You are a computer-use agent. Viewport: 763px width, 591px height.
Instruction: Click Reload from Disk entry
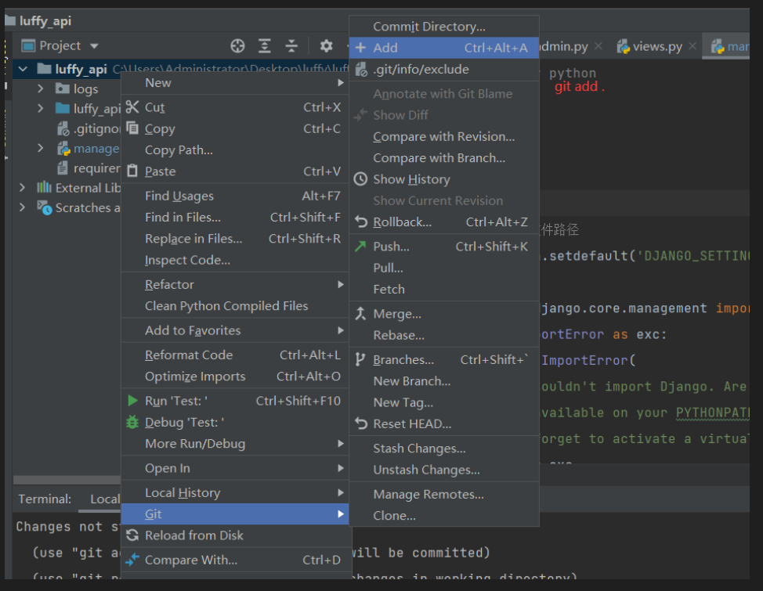(x=193, y=535)
